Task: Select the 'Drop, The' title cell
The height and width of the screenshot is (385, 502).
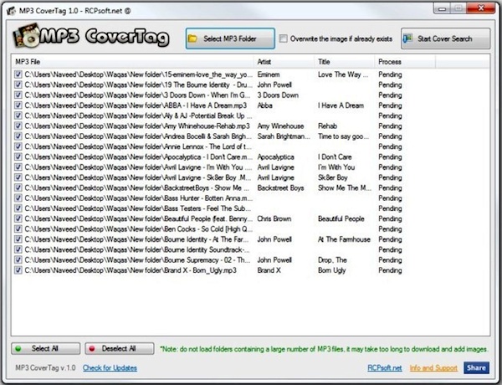Action: 333,259
